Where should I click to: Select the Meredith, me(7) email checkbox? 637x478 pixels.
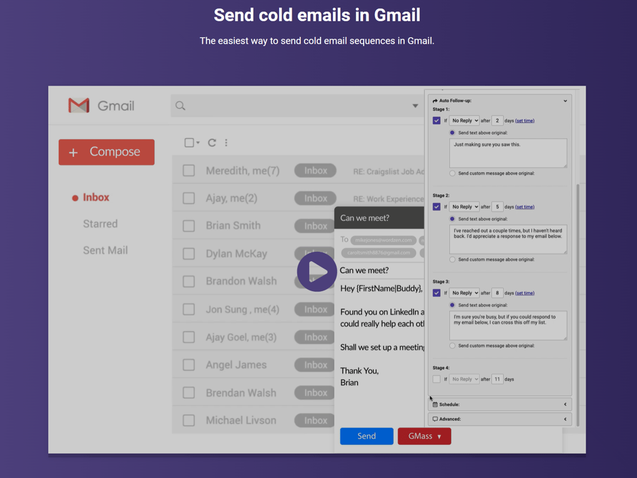pyautogui.click(x=188, y=171)
